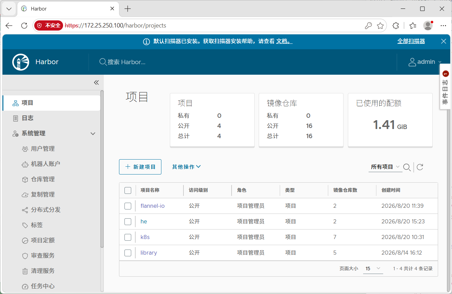Viewport: 452px width, 294px height.
Task: Go to 用户管理 page
Action: (43, 149)
